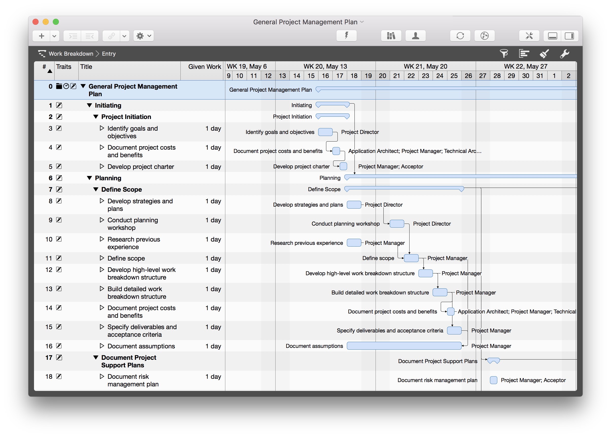
Task: Click the Gantt bar layout icon
Action: coord(524,53)
